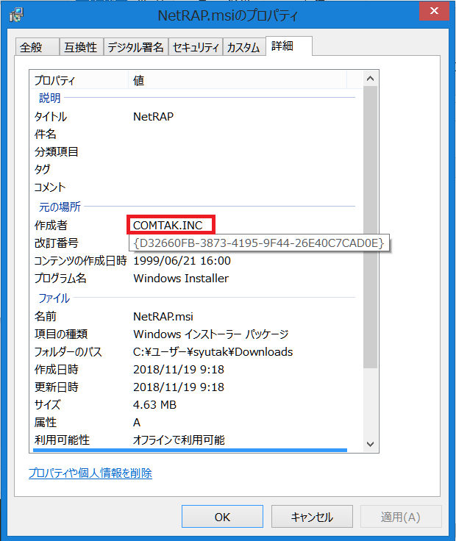Click the プロパティ column header

click(x=79, y=80)
